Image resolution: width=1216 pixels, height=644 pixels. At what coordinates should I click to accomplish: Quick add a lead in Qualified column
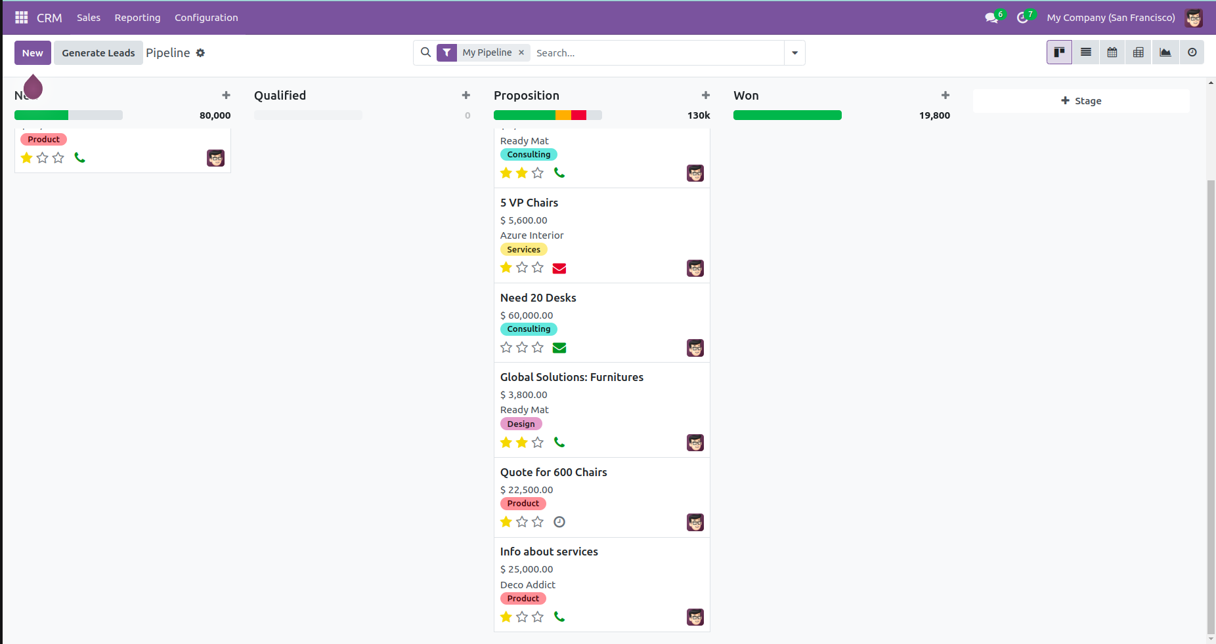[x=466, y=95]
